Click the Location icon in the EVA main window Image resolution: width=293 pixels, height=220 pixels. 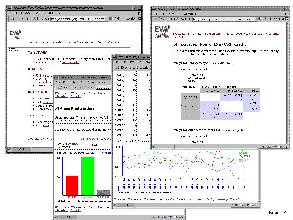point(35,18)
